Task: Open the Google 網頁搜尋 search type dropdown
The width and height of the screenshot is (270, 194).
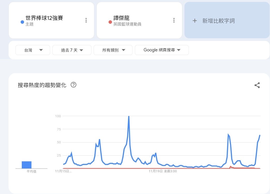Action: pyautogui.click(x=162, y=50)
